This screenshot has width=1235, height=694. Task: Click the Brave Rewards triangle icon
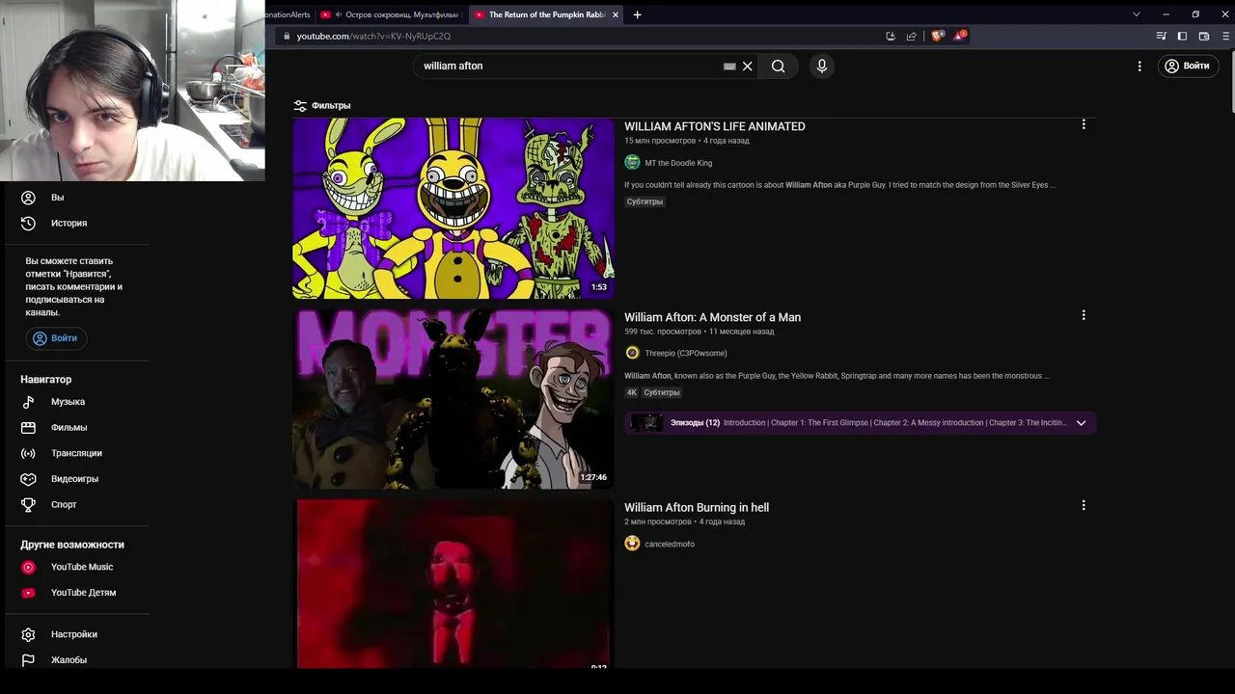(x=959, y=36)
